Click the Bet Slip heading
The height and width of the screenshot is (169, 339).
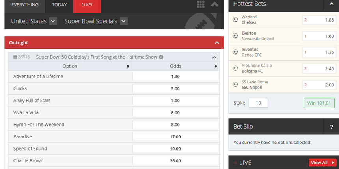point(243,127)
